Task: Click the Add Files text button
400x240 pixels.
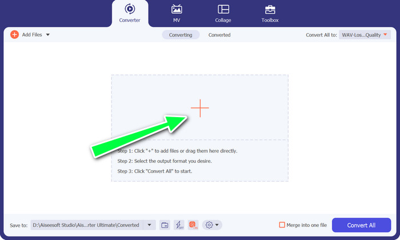Action: [32, 35]
